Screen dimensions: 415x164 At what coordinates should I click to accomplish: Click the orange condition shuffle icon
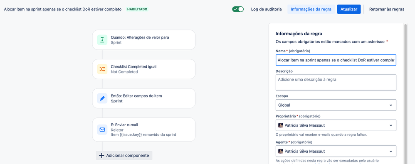102,69
